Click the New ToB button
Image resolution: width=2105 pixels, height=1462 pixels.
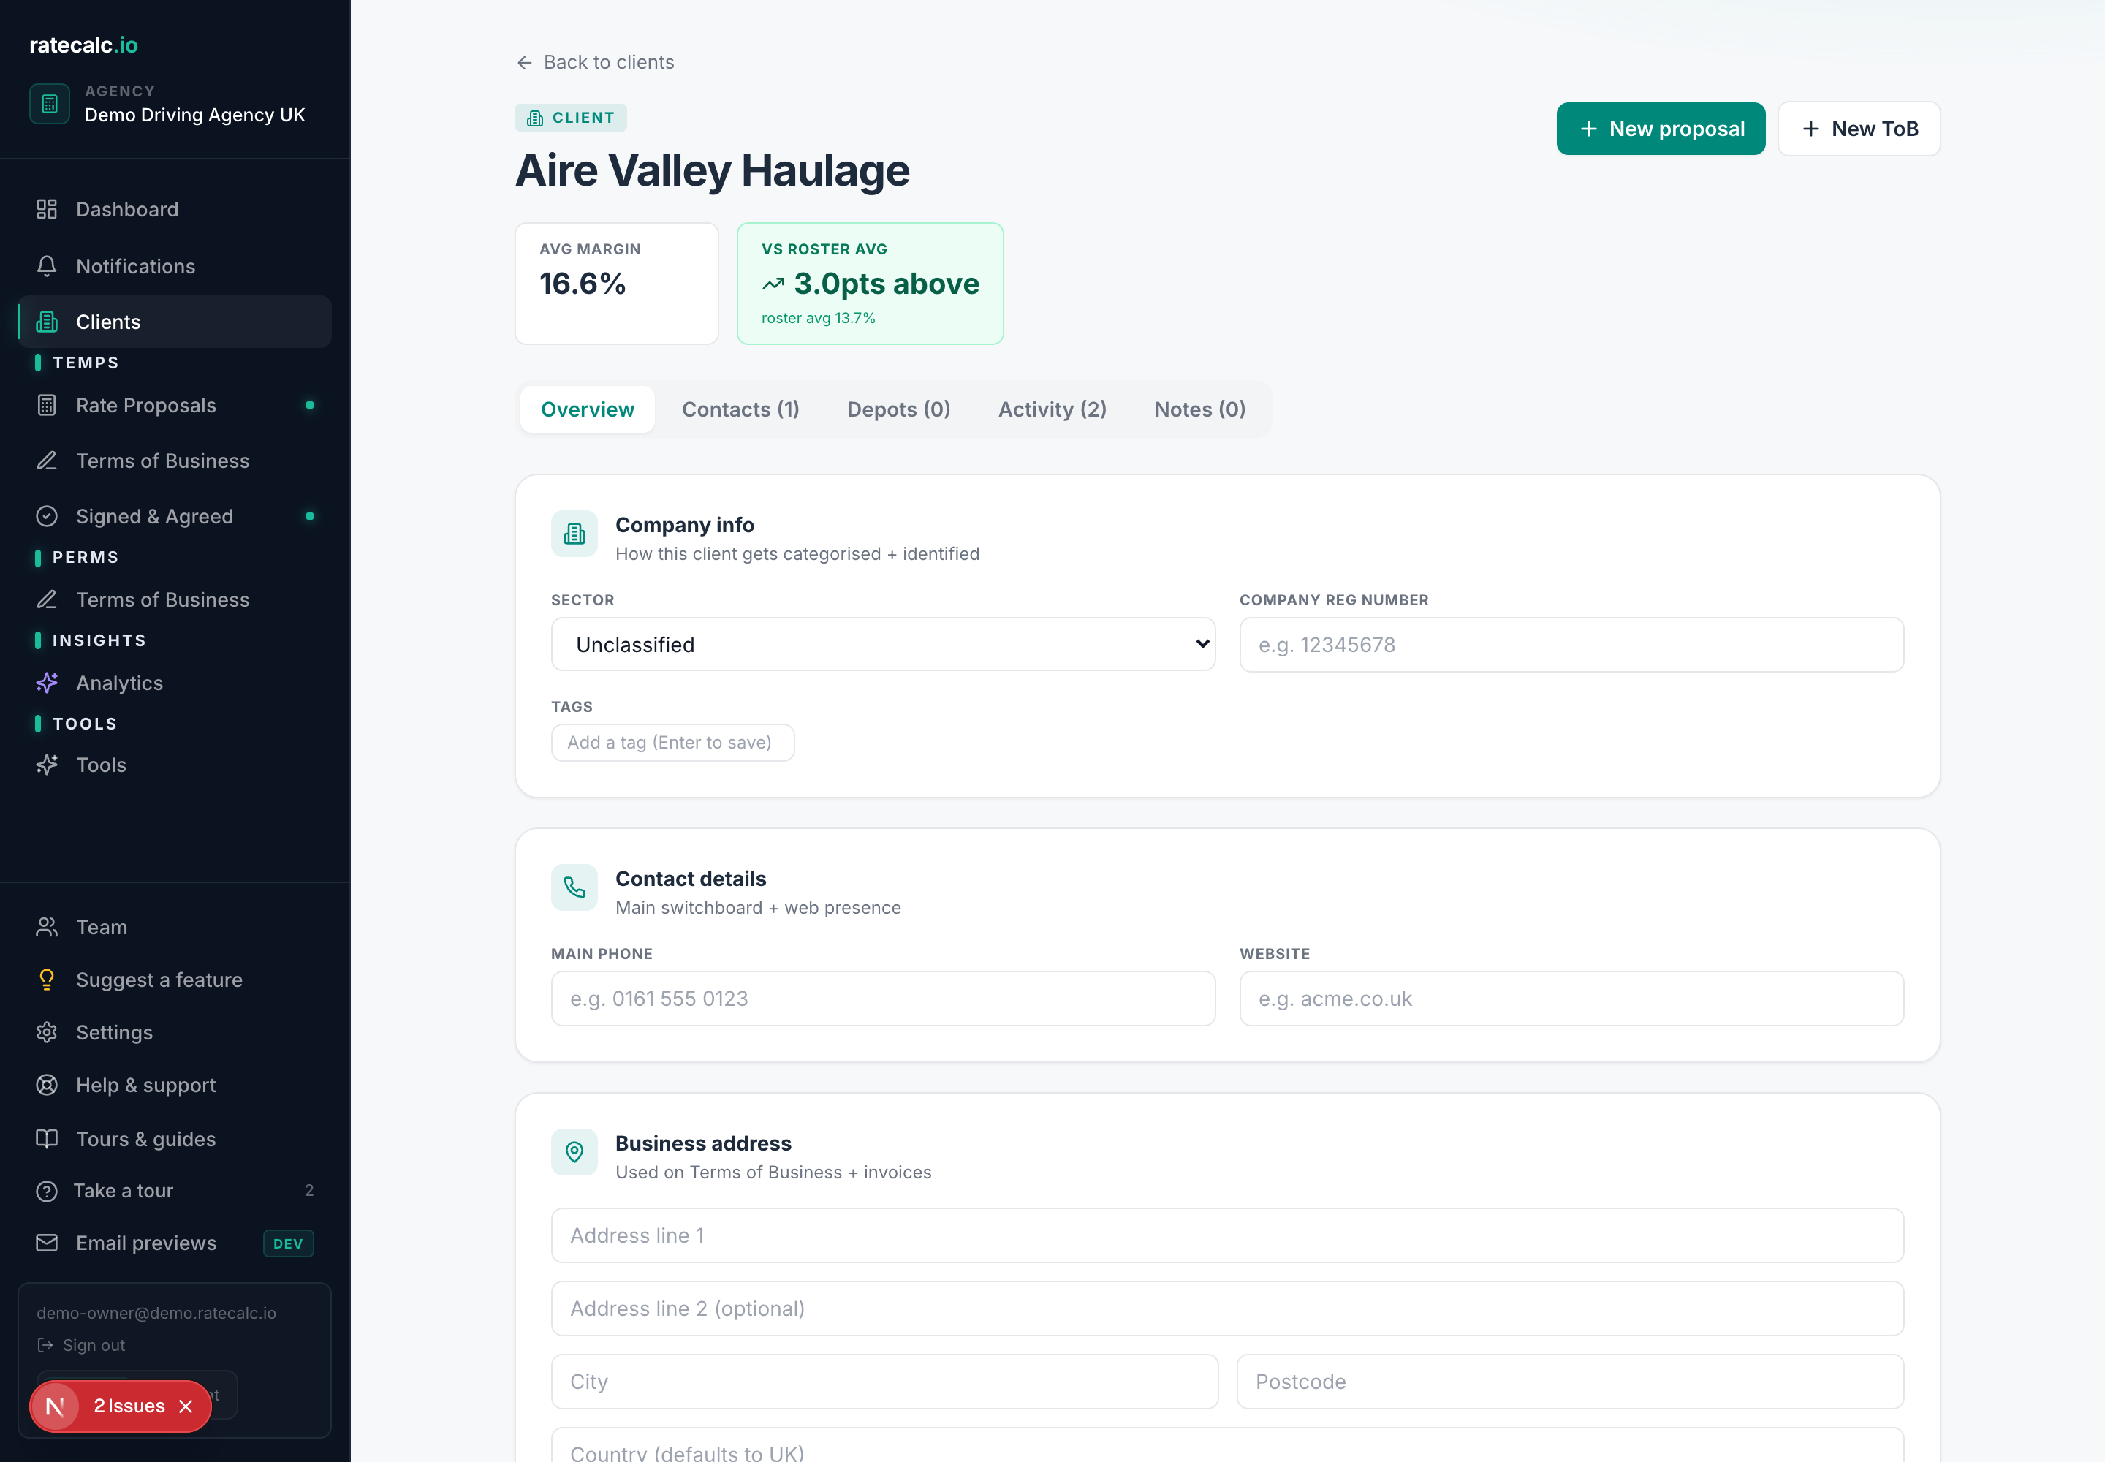tap(1859, 129)
